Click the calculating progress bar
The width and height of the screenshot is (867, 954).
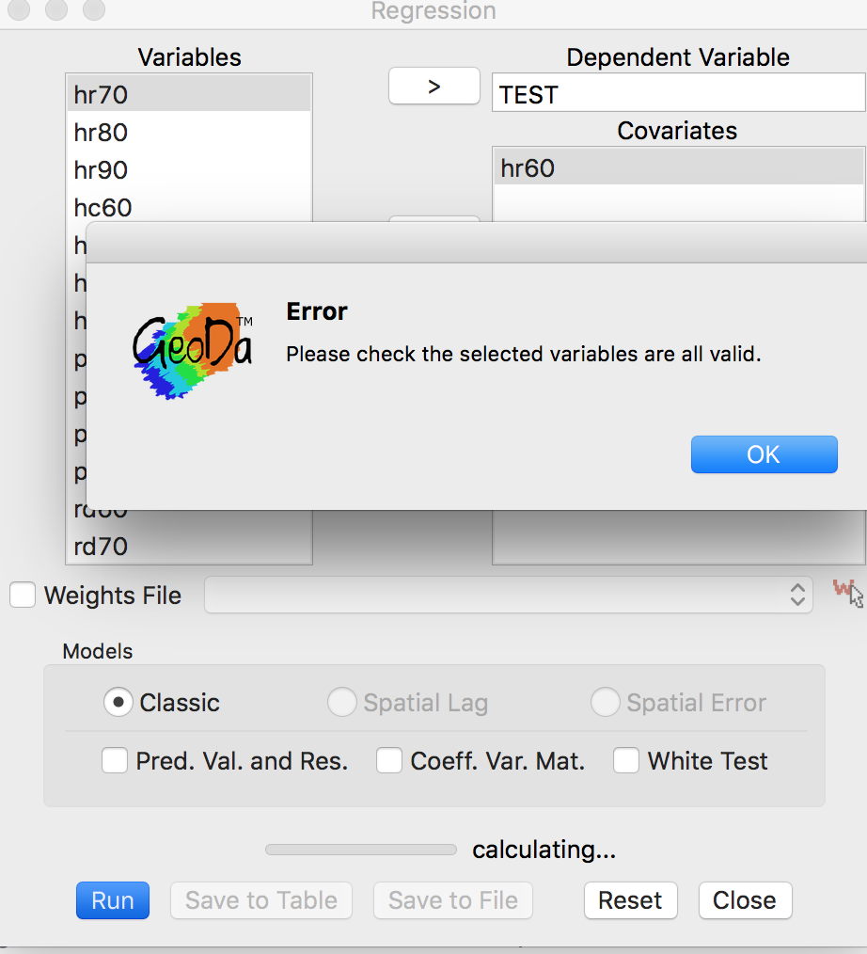coord(360,849)
